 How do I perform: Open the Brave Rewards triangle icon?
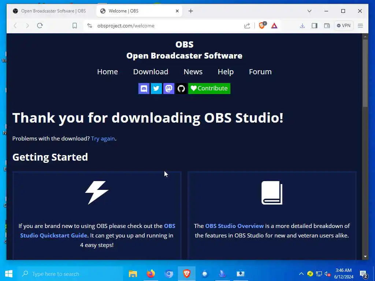(x=274, y=26)
